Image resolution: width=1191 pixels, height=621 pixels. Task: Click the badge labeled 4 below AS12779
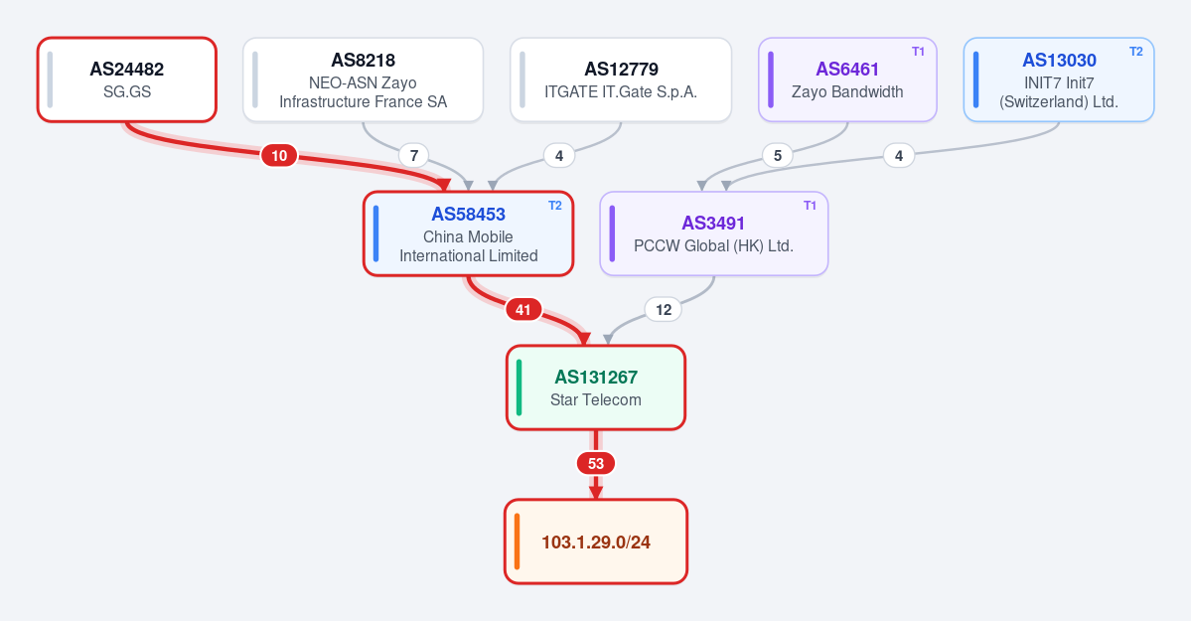559,156
